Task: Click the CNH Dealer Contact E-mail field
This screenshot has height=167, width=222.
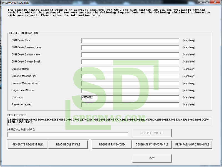Action: pos(130,62)
